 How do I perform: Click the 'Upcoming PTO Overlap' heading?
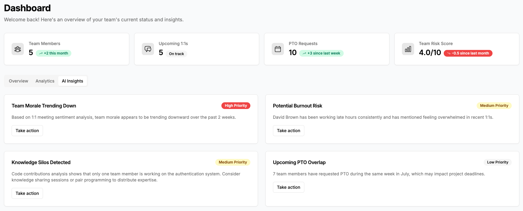(299, 162)
